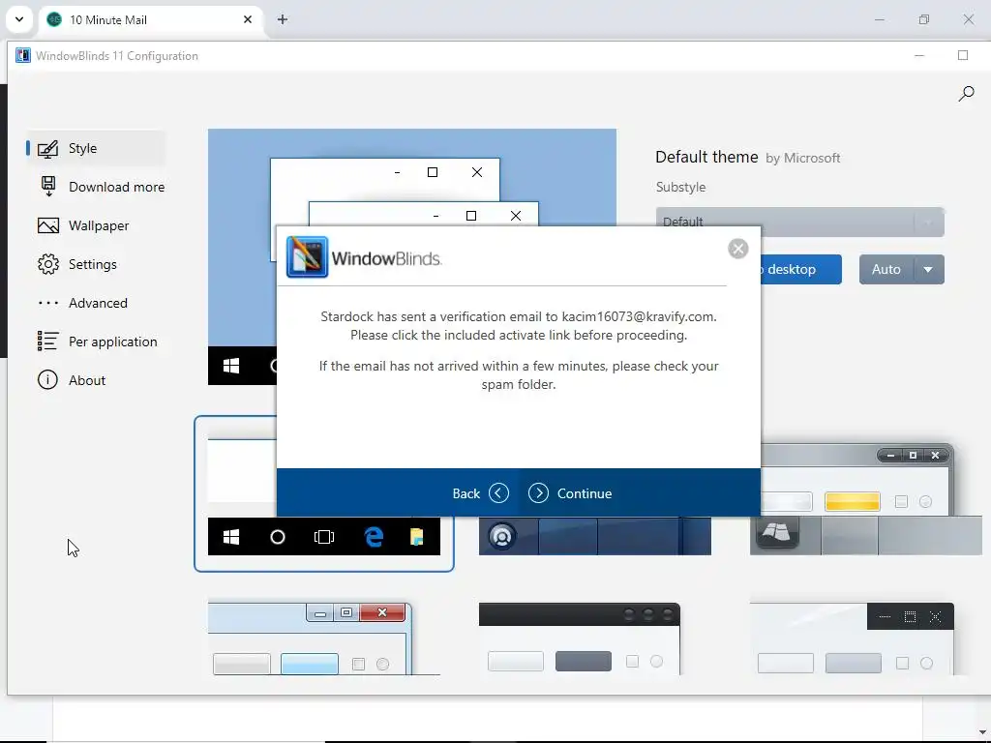Click Start icon in selected thumbnail

click(231, 537)
